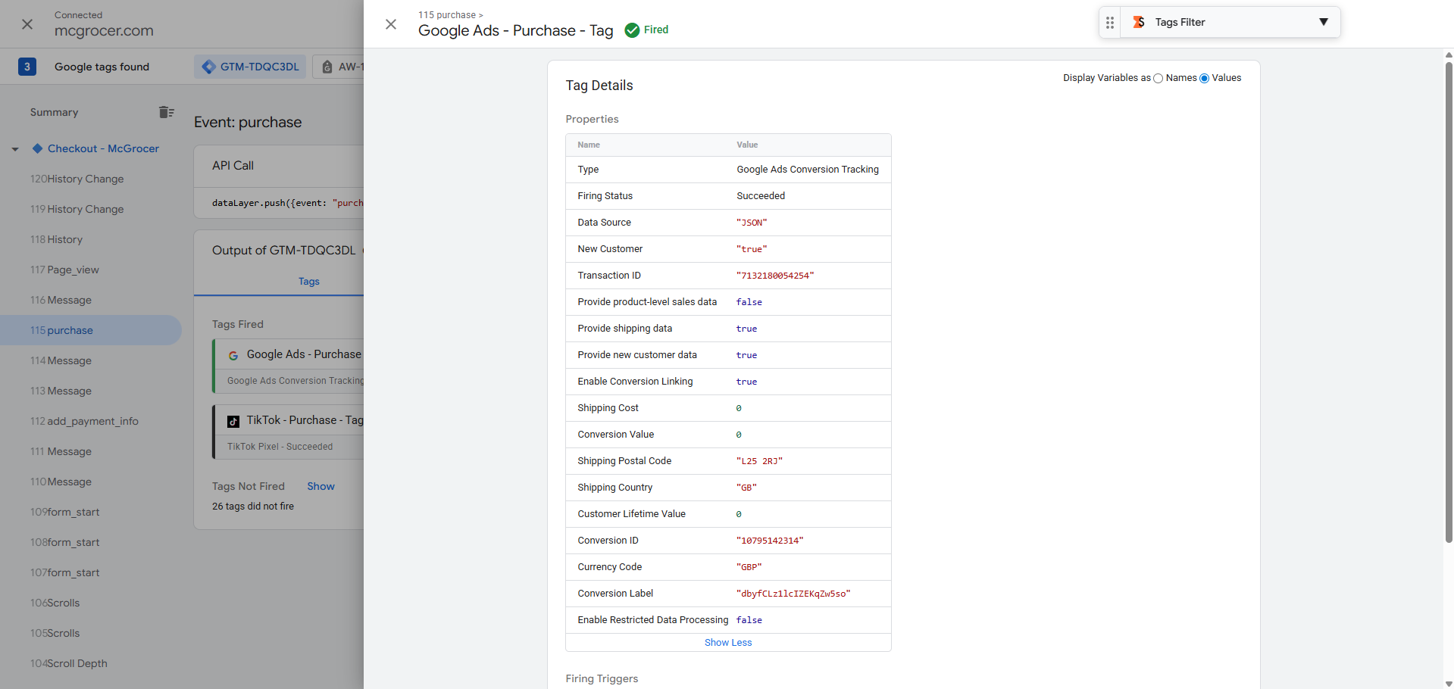Click Google icon on Ads Purchase tag card

click(233, 355)
